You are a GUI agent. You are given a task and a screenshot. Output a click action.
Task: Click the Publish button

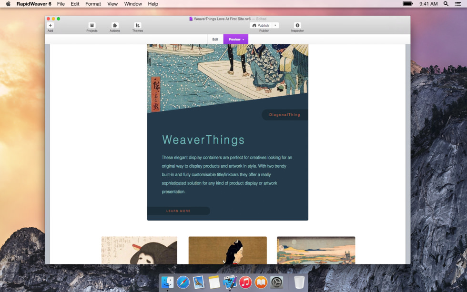pos(261,26)
